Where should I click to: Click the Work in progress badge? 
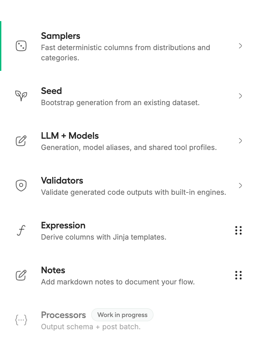(x=122, y=315)
